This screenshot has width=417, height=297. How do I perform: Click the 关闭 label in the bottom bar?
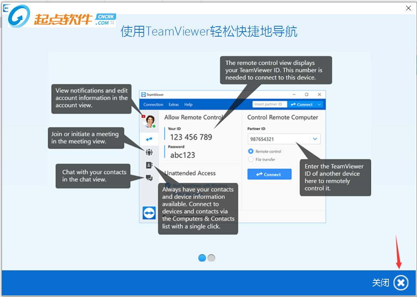tap(381, 283)
